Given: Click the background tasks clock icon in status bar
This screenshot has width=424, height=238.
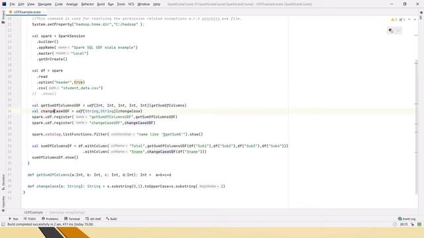Looking at the screenshot, I should (395, 224).
